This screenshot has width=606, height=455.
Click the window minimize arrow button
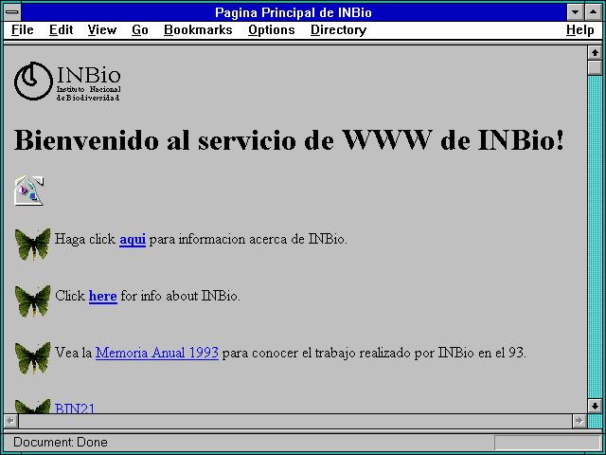(576, 12)
